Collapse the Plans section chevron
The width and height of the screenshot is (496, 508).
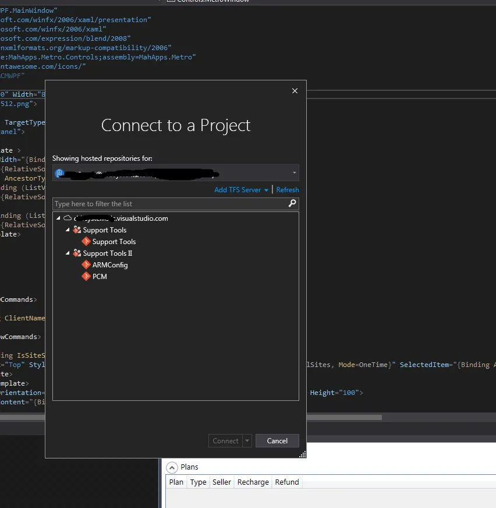(172, 467)
